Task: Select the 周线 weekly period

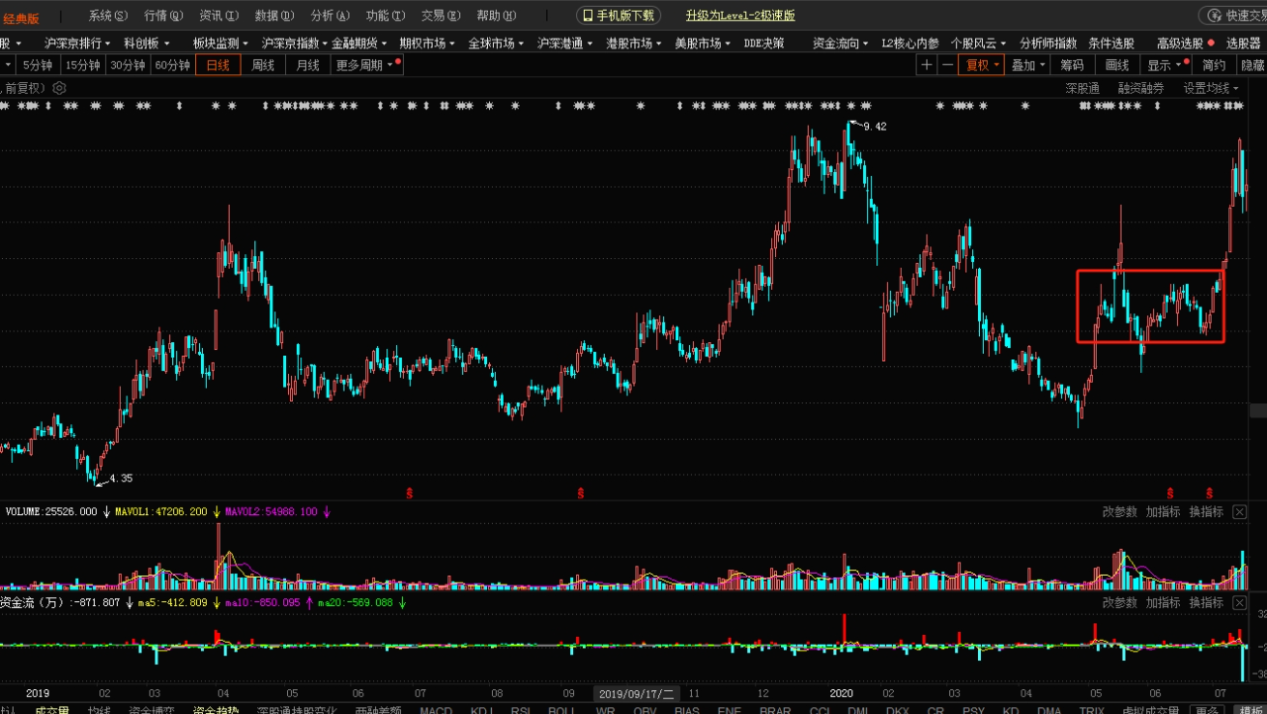Action: click(263, 65)
